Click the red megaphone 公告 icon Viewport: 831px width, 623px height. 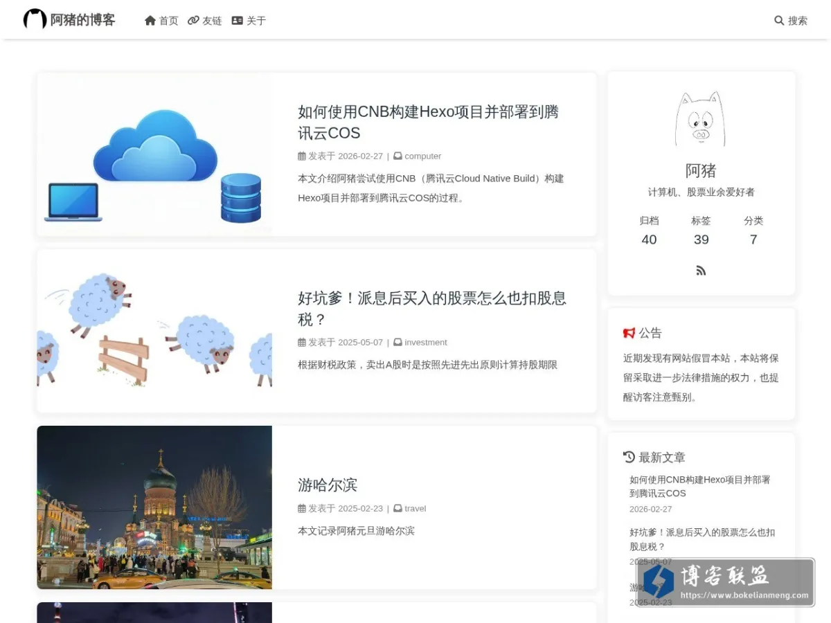point(629,333)
